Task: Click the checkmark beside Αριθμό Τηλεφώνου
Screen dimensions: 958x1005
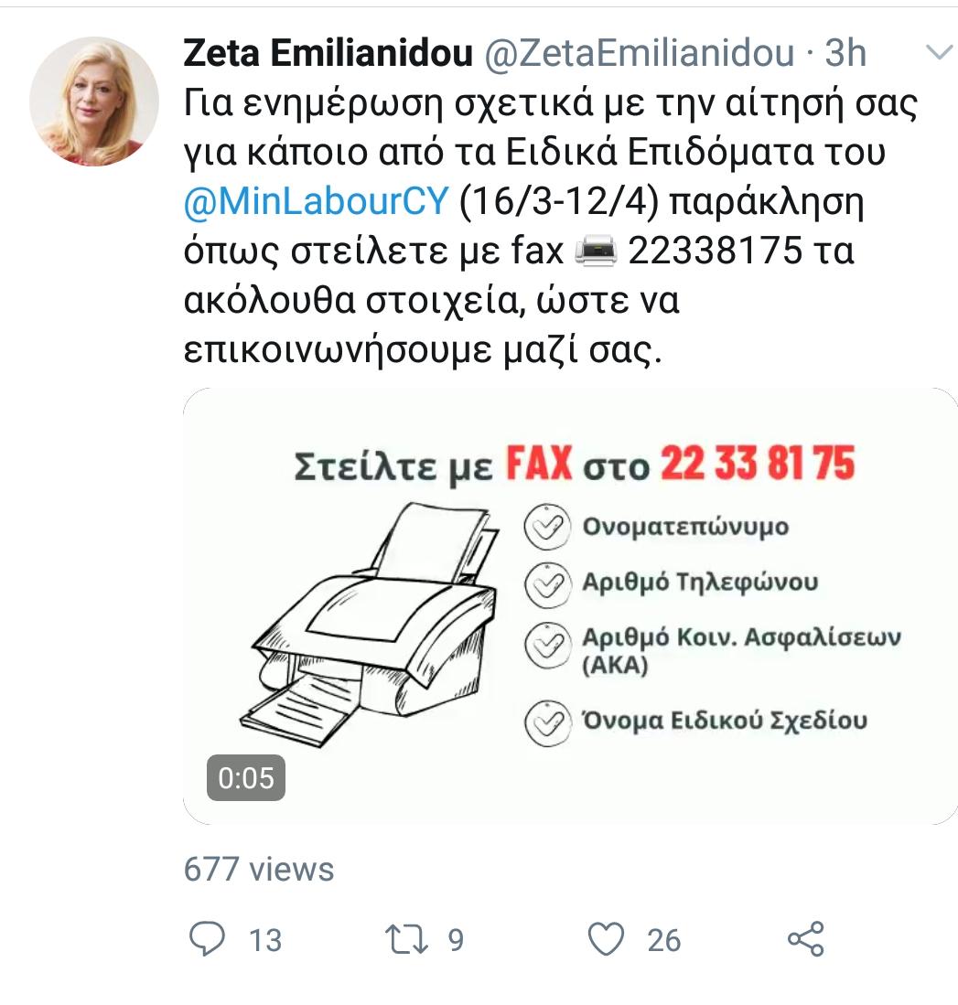Action: click(x=547, y=584)
